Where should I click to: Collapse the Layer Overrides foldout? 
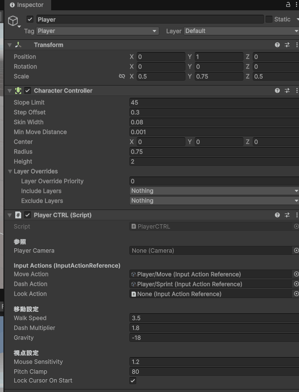tap(10, 171)
